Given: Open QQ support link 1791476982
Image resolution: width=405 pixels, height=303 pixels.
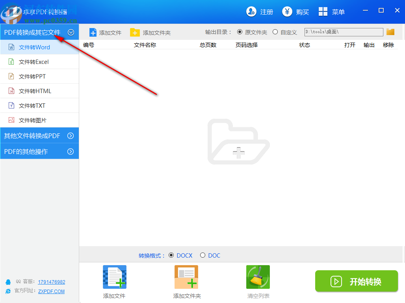Looking at the screenshot, I should point(51,282).
